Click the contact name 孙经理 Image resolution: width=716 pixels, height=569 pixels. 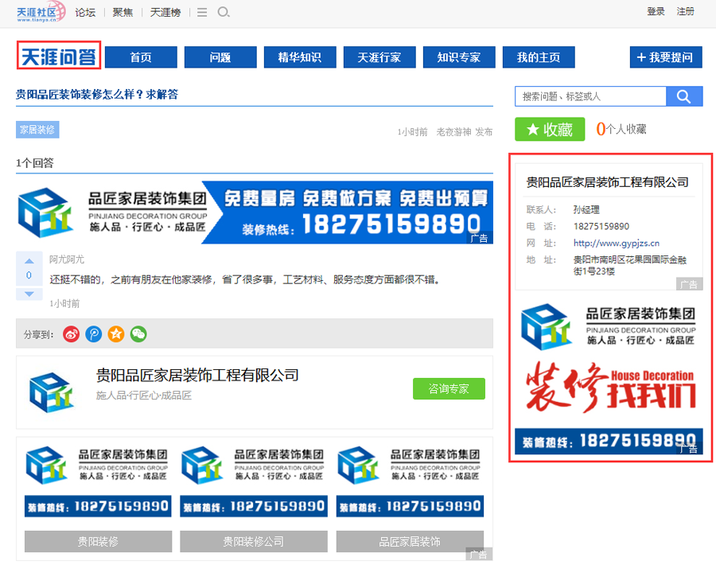pos(586,209)
